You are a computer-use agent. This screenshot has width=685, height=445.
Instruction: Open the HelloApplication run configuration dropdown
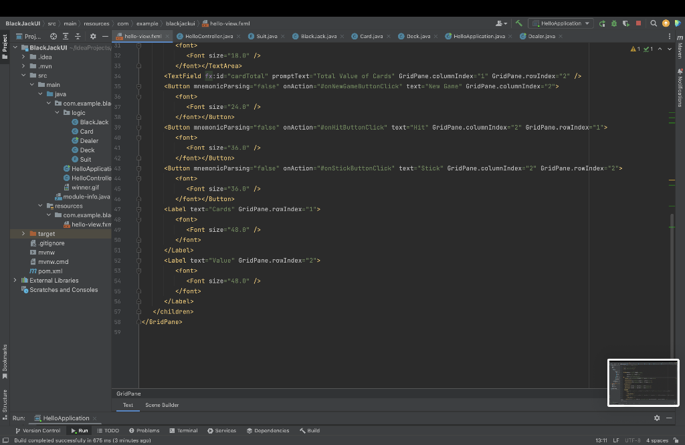561,23
